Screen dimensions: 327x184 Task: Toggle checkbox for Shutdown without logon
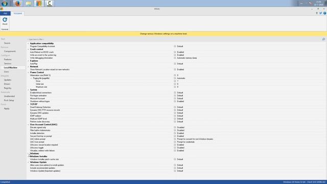[x=175, y=101]
